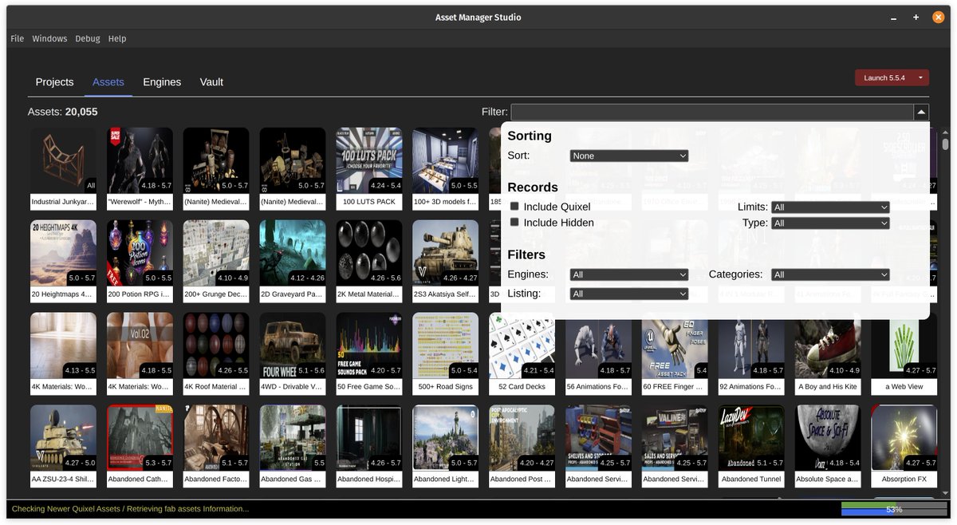957x525 pixels.
Task: Open the File menu
Action: point(18,38)
